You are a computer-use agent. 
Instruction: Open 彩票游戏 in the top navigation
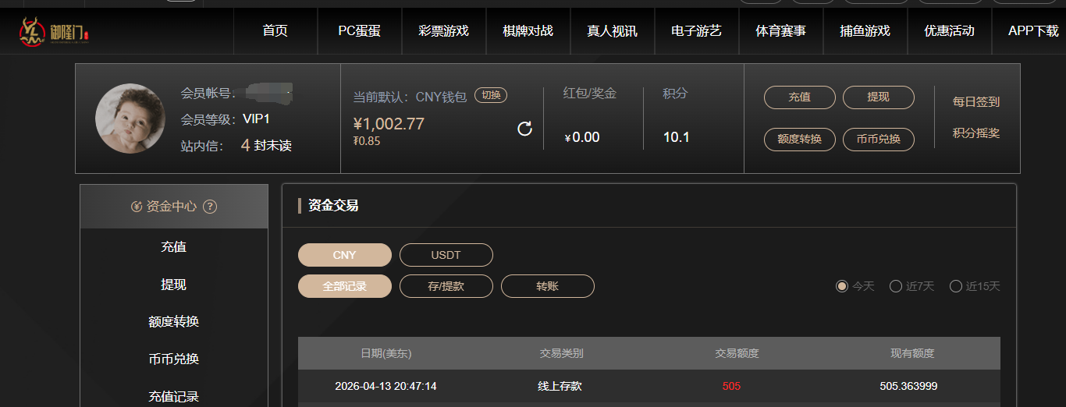[x=443, y=31]
